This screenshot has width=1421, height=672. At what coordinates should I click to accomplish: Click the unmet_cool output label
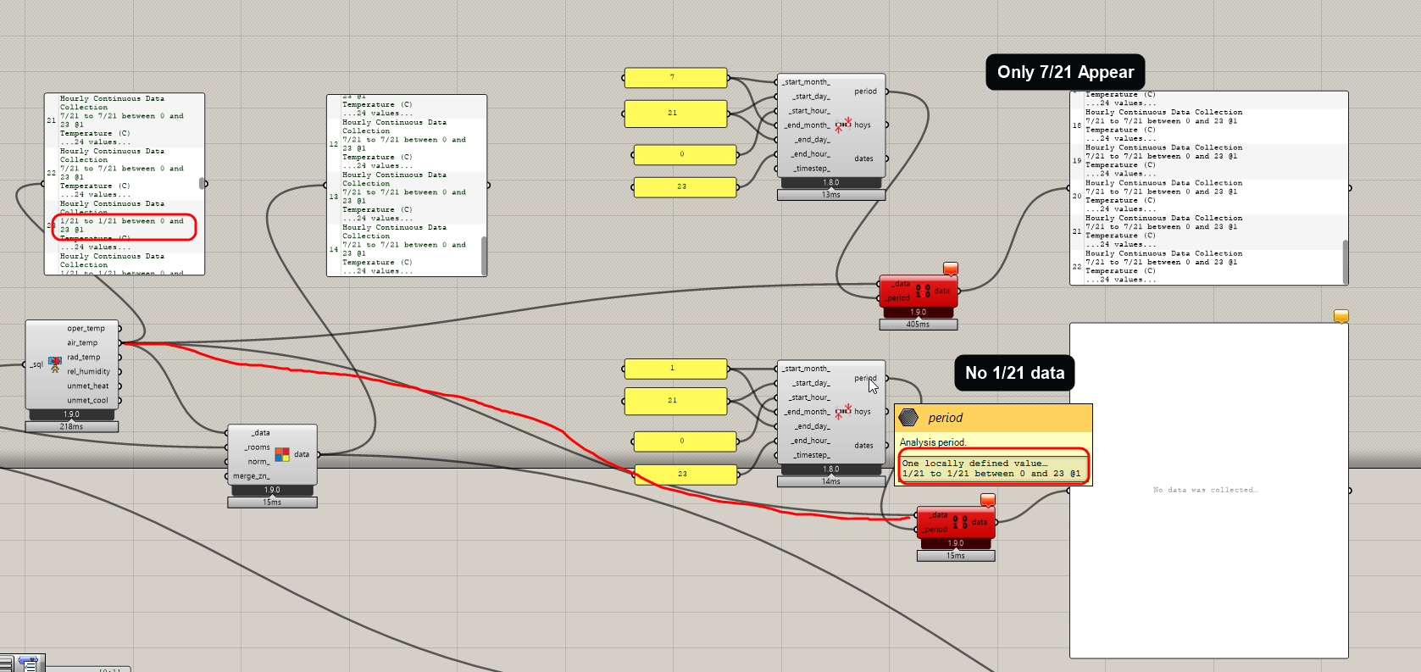[87, 401]
